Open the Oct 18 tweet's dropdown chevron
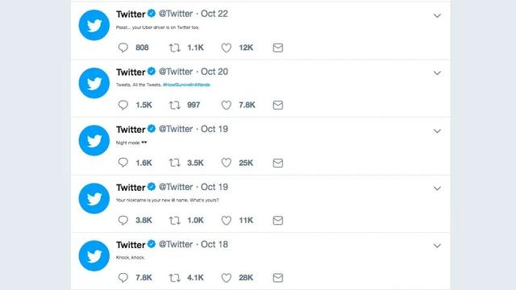The height and width of the screenshot is (290, 516). (x=437, y=246)
